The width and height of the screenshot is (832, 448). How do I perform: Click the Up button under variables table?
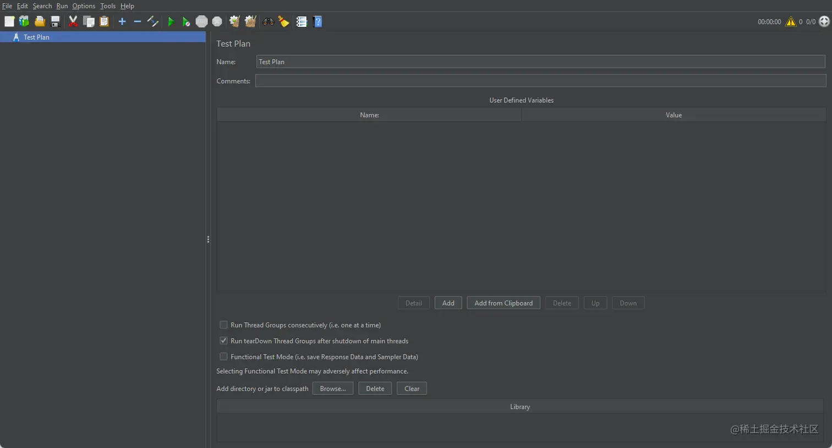(x=595, y=303)
